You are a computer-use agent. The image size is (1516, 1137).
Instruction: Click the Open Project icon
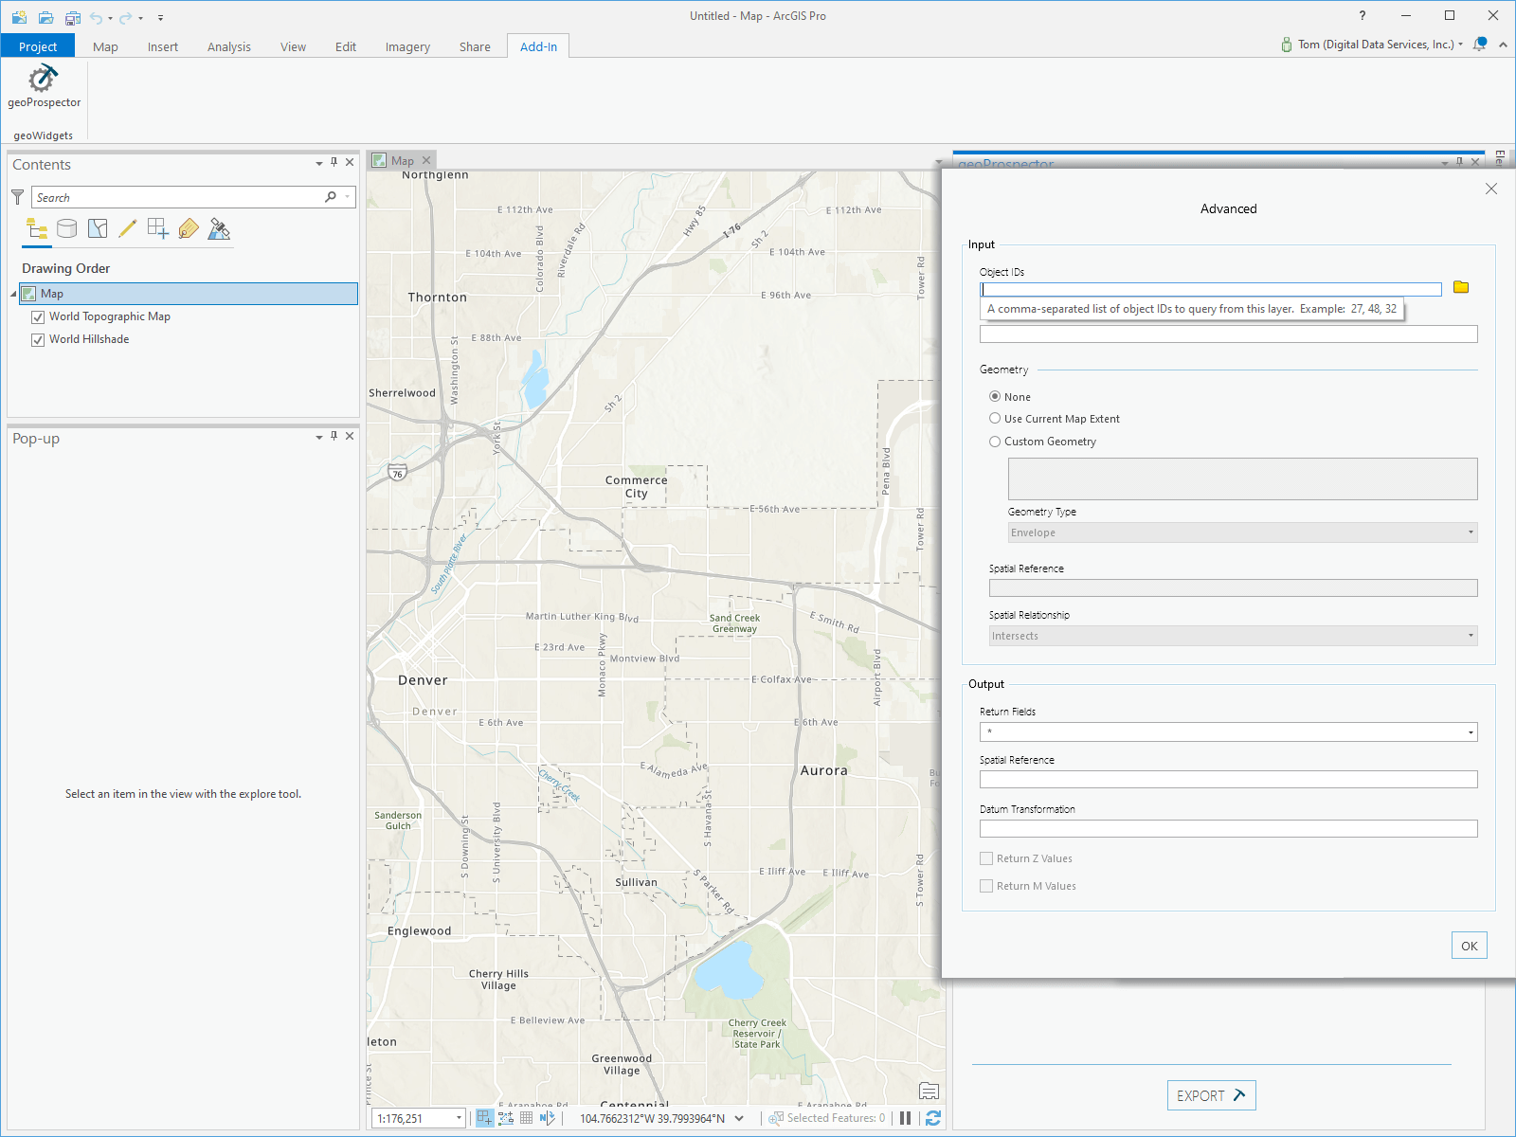(x=45, y=17)
